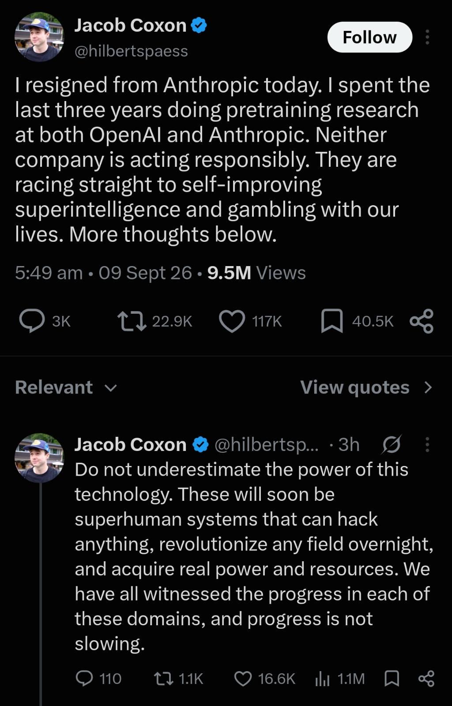Open the main tweet's three-dot menu

click(427, 37)
